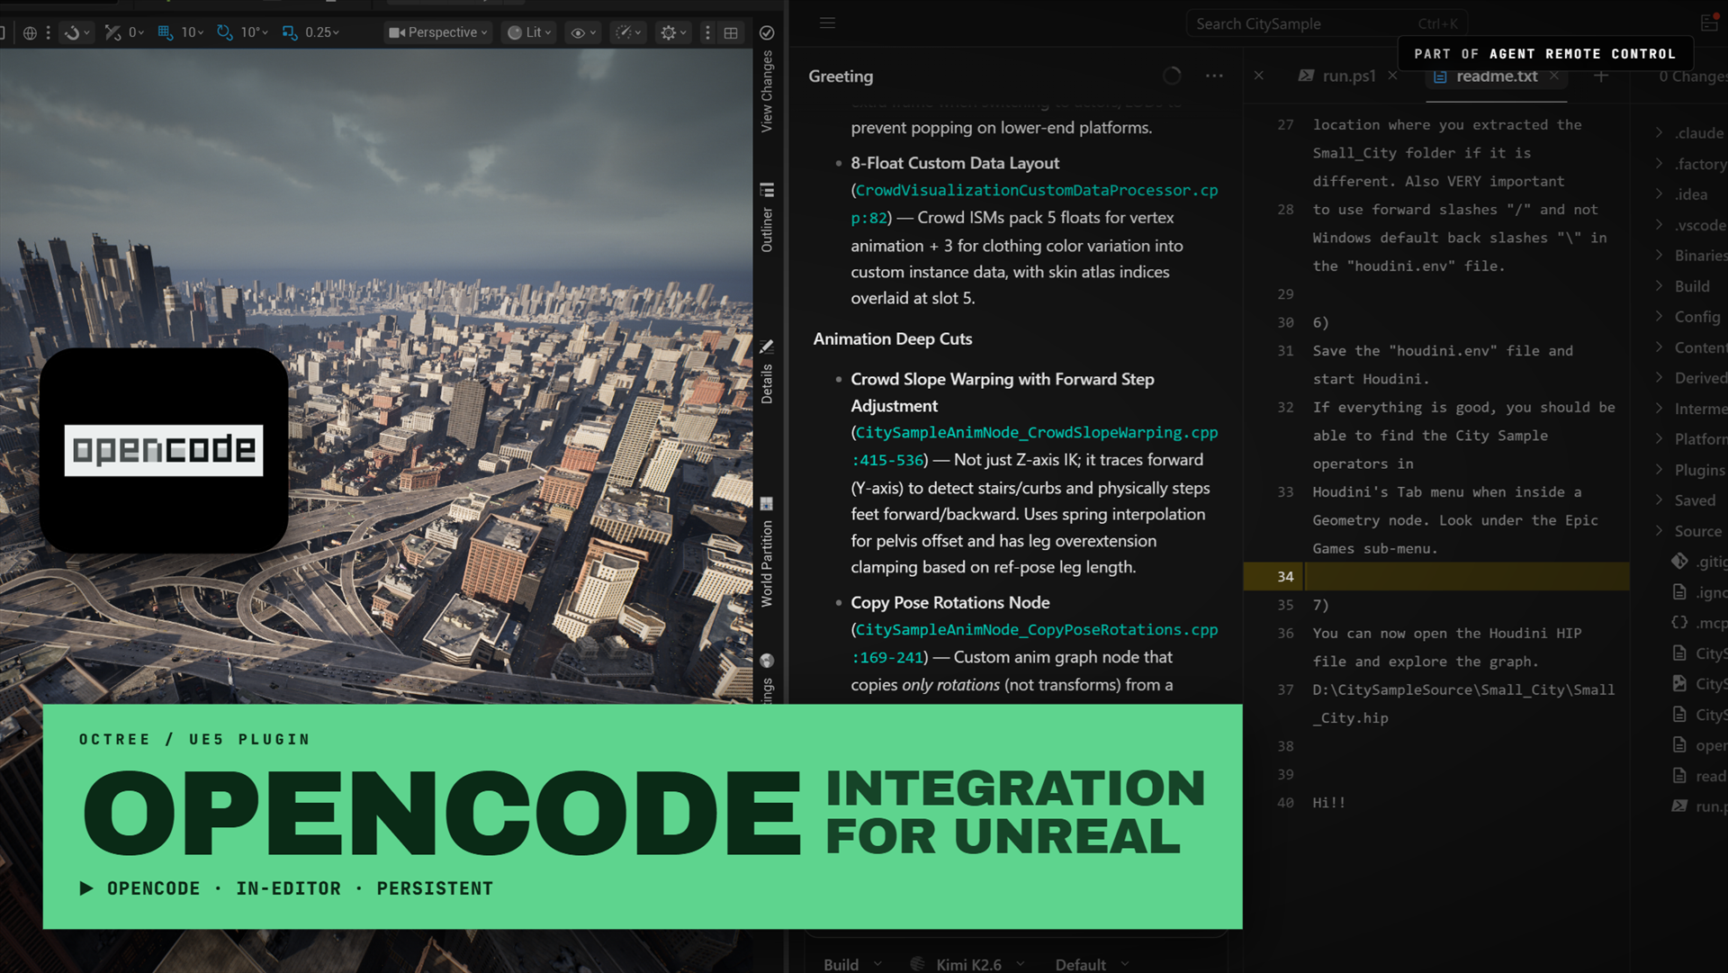This screenshot has height=973, width=1728.
Task: Open the Show flags eye menu
Action: point(583,32)
